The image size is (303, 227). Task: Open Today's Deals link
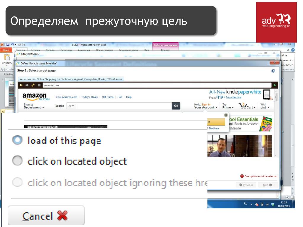click(89, 97)
